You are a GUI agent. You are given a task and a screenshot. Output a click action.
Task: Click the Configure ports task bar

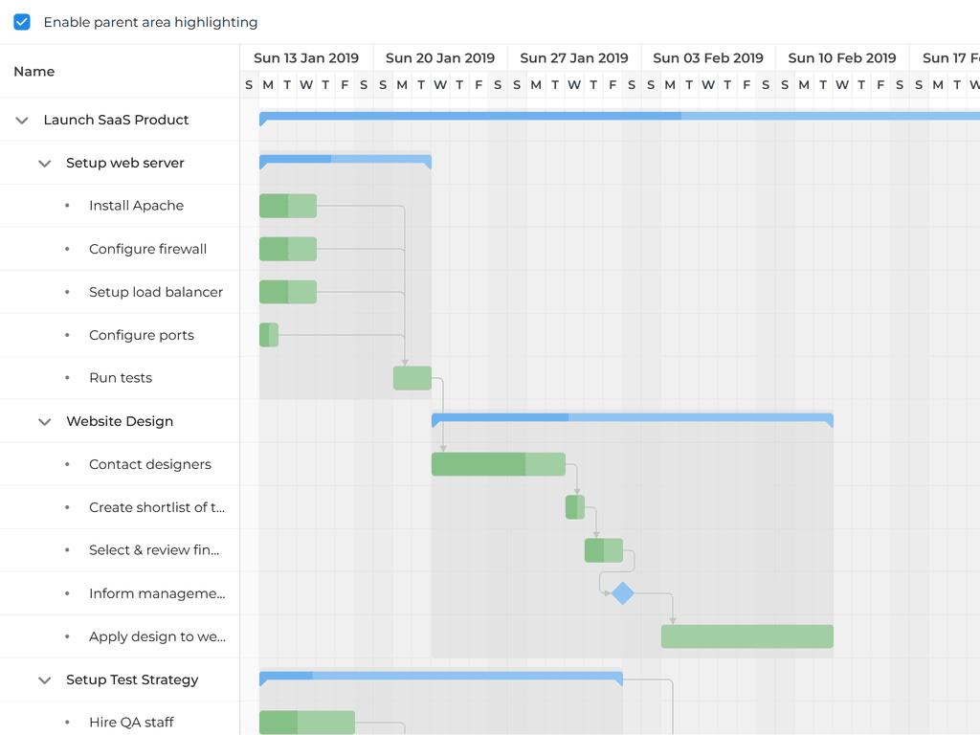pyautogui.click(x=269, y=335)
